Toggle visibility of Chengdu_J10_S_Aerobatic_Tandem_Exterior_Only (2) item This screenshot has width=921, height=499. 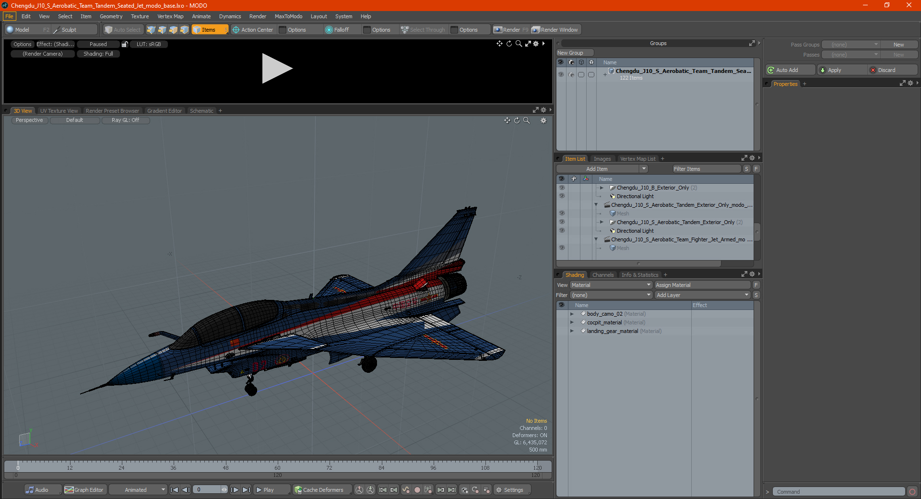(561, 222)
